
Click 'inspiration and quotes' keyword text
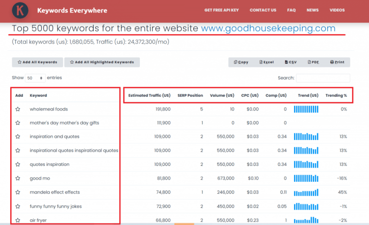[54, 136]
